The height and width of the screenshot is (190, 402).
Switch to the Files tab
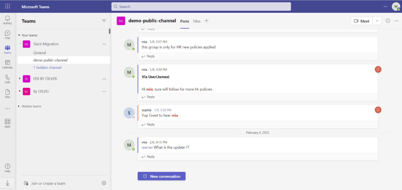coord(197,21)
